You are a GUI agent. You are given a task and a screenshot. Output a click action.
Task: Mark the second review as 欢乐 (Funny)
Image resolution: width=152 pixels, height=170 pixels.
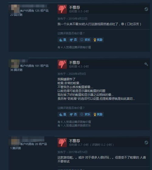85,114
